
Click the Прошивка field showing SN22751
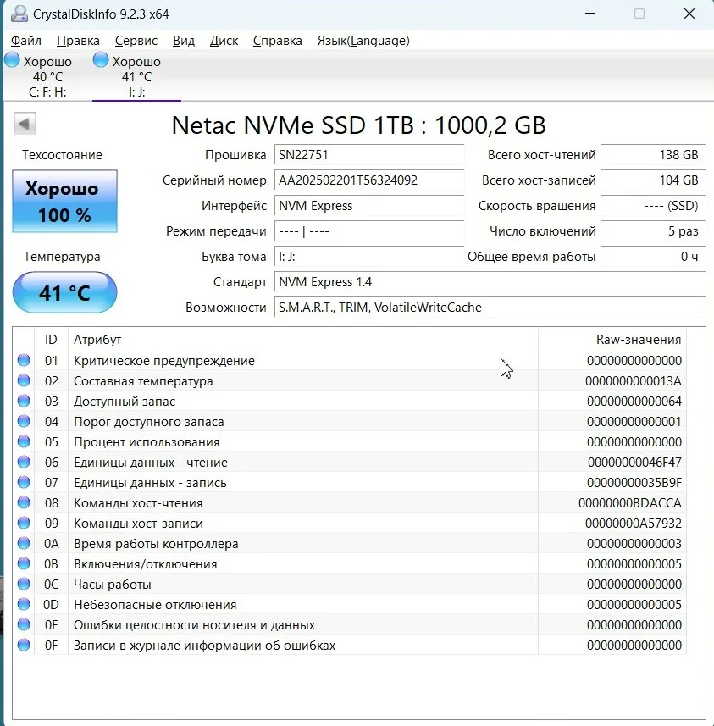point(369,155)
